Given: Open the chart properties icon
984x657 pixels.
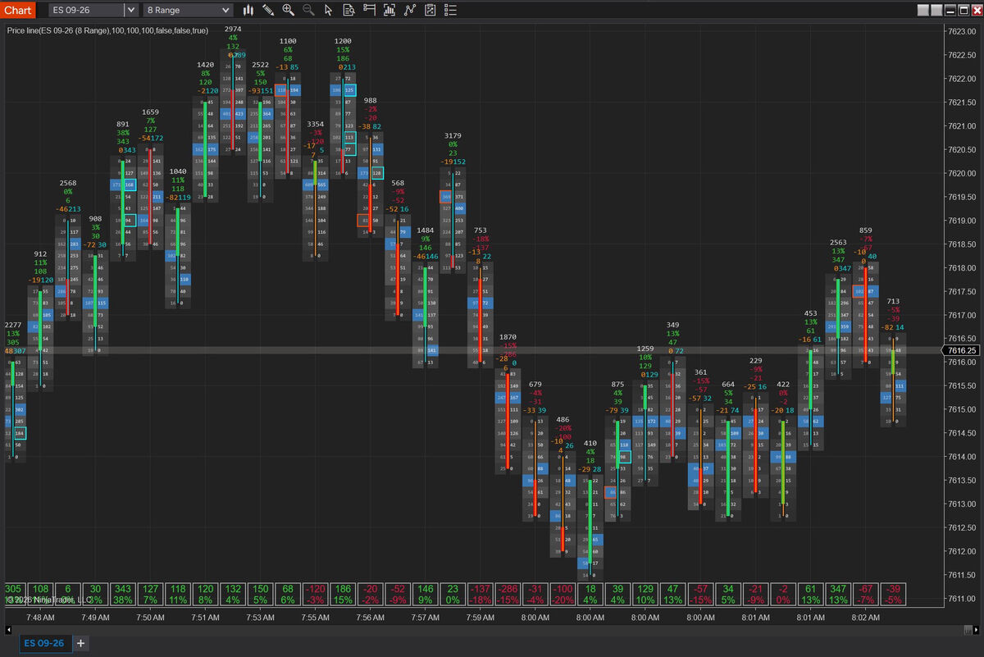Looking at the screenshot, I should (430, 10).
